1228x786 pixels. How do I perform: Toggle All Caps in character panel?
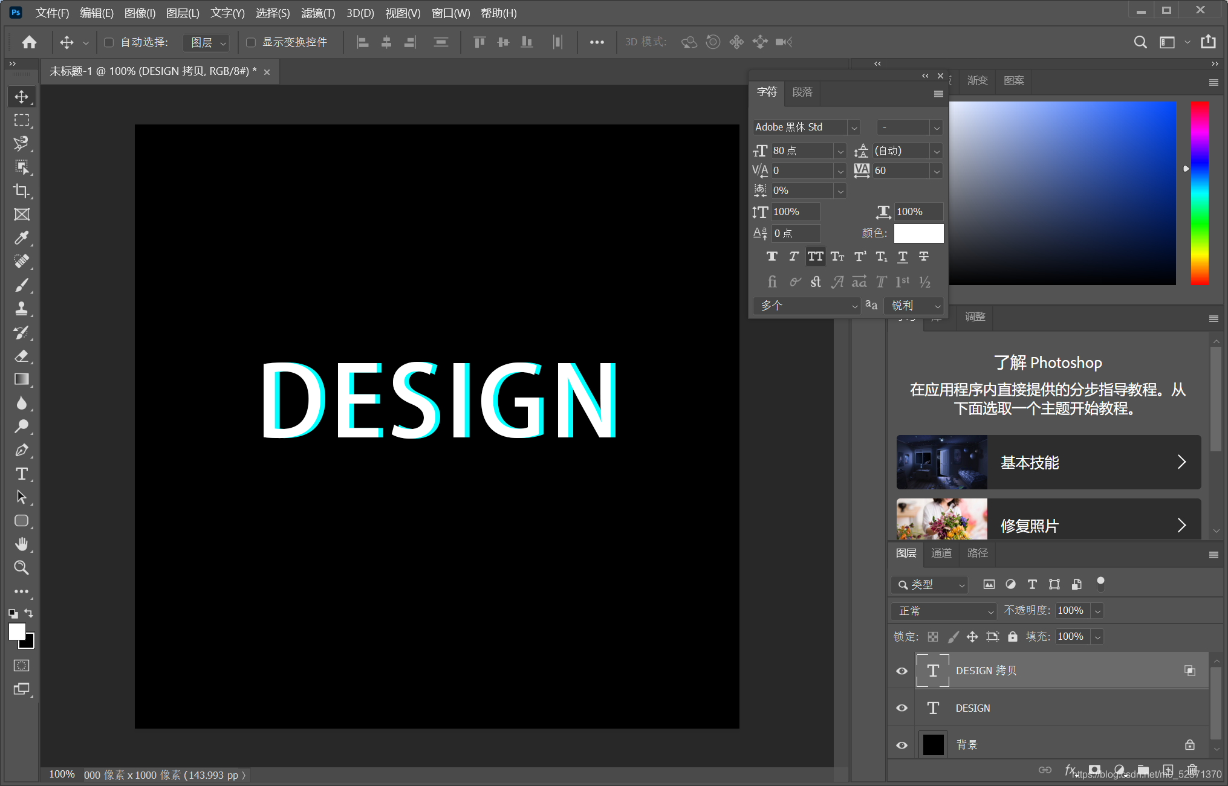(x=816, y=257)
